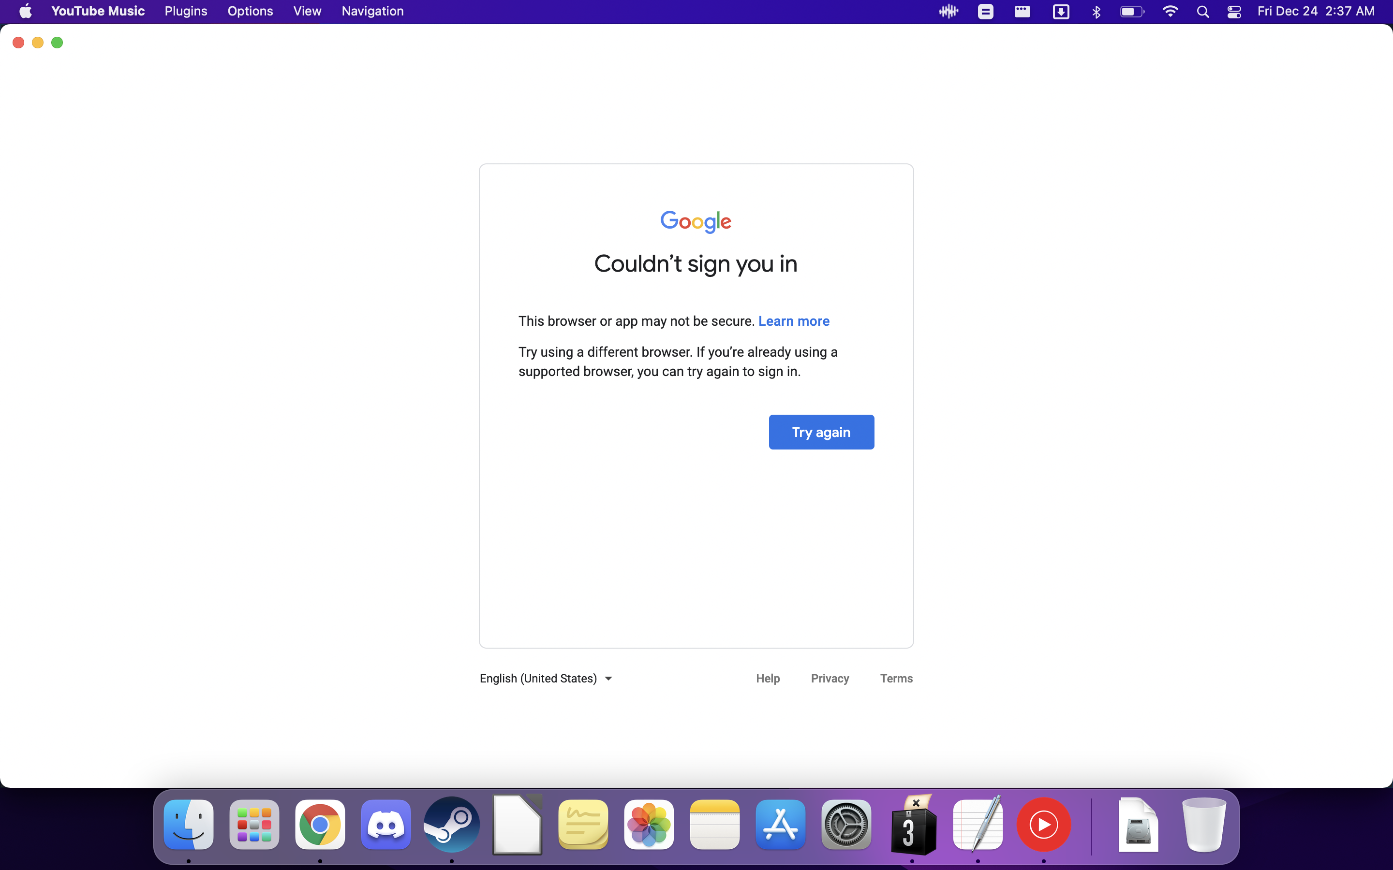Open TextEdit from the Dock

[x=978, y=825]
